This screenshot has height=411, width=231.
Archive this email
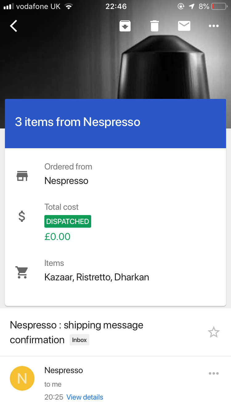(125, 26)
